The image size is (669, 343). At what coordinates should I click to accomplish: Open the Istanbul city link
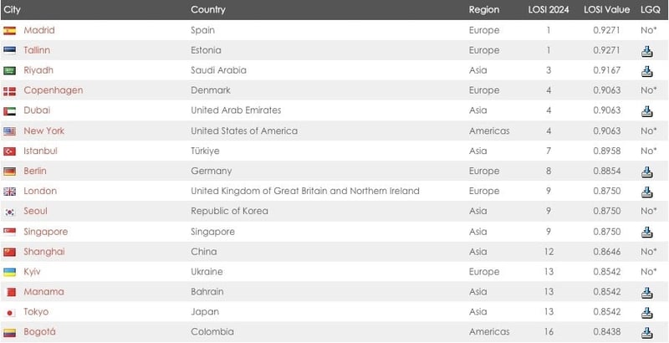tap(40, 151)
